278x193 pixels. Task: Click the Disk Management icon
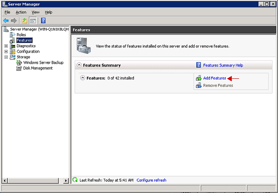click(x=19, y=68)
